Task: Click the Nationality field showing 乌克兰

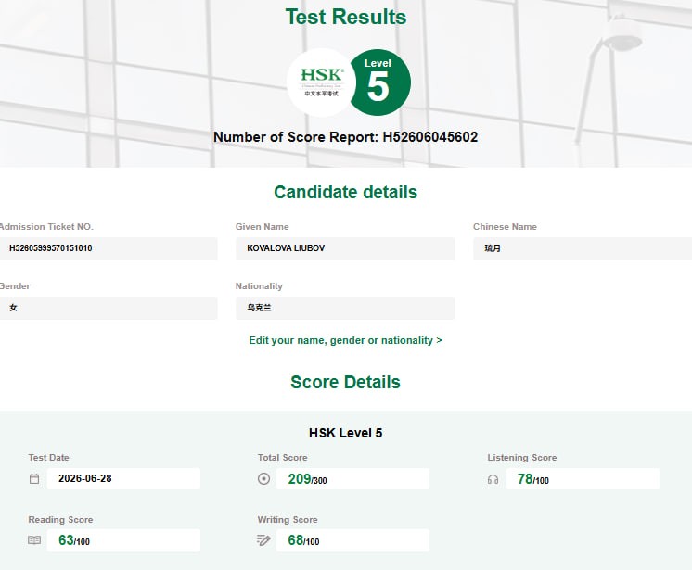Action: coord(345,308)
